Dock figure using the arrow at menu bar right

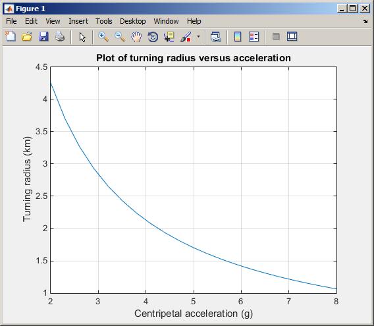click(x=365, y=21)
